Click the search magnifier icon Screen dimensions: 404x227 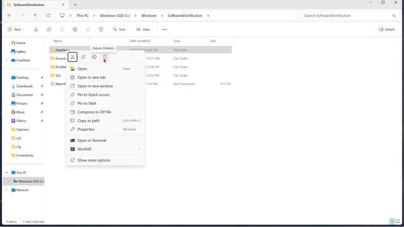pos(394,16)
